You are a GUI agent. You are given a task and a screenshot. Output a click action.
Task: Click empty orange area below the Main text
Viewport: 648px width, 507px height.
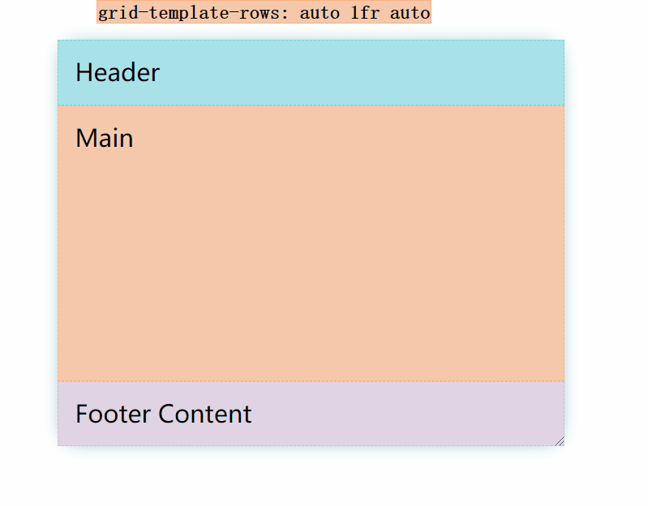tap(311, 264)
